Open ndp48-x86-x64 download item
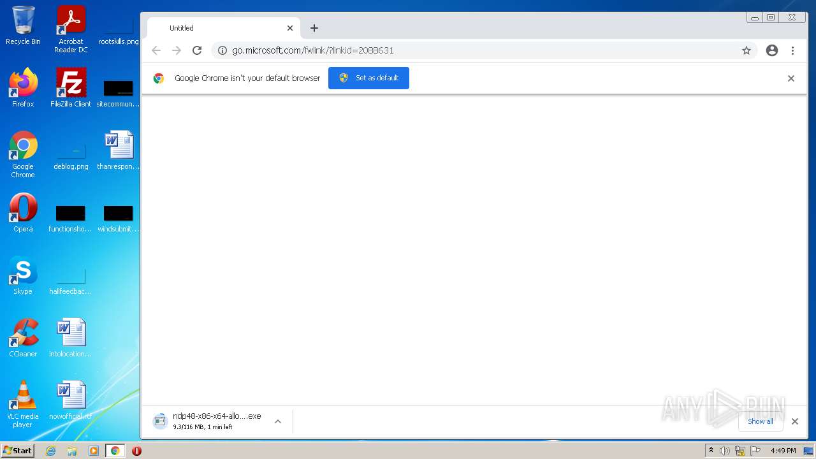The image size is (816, 459). 208,421
